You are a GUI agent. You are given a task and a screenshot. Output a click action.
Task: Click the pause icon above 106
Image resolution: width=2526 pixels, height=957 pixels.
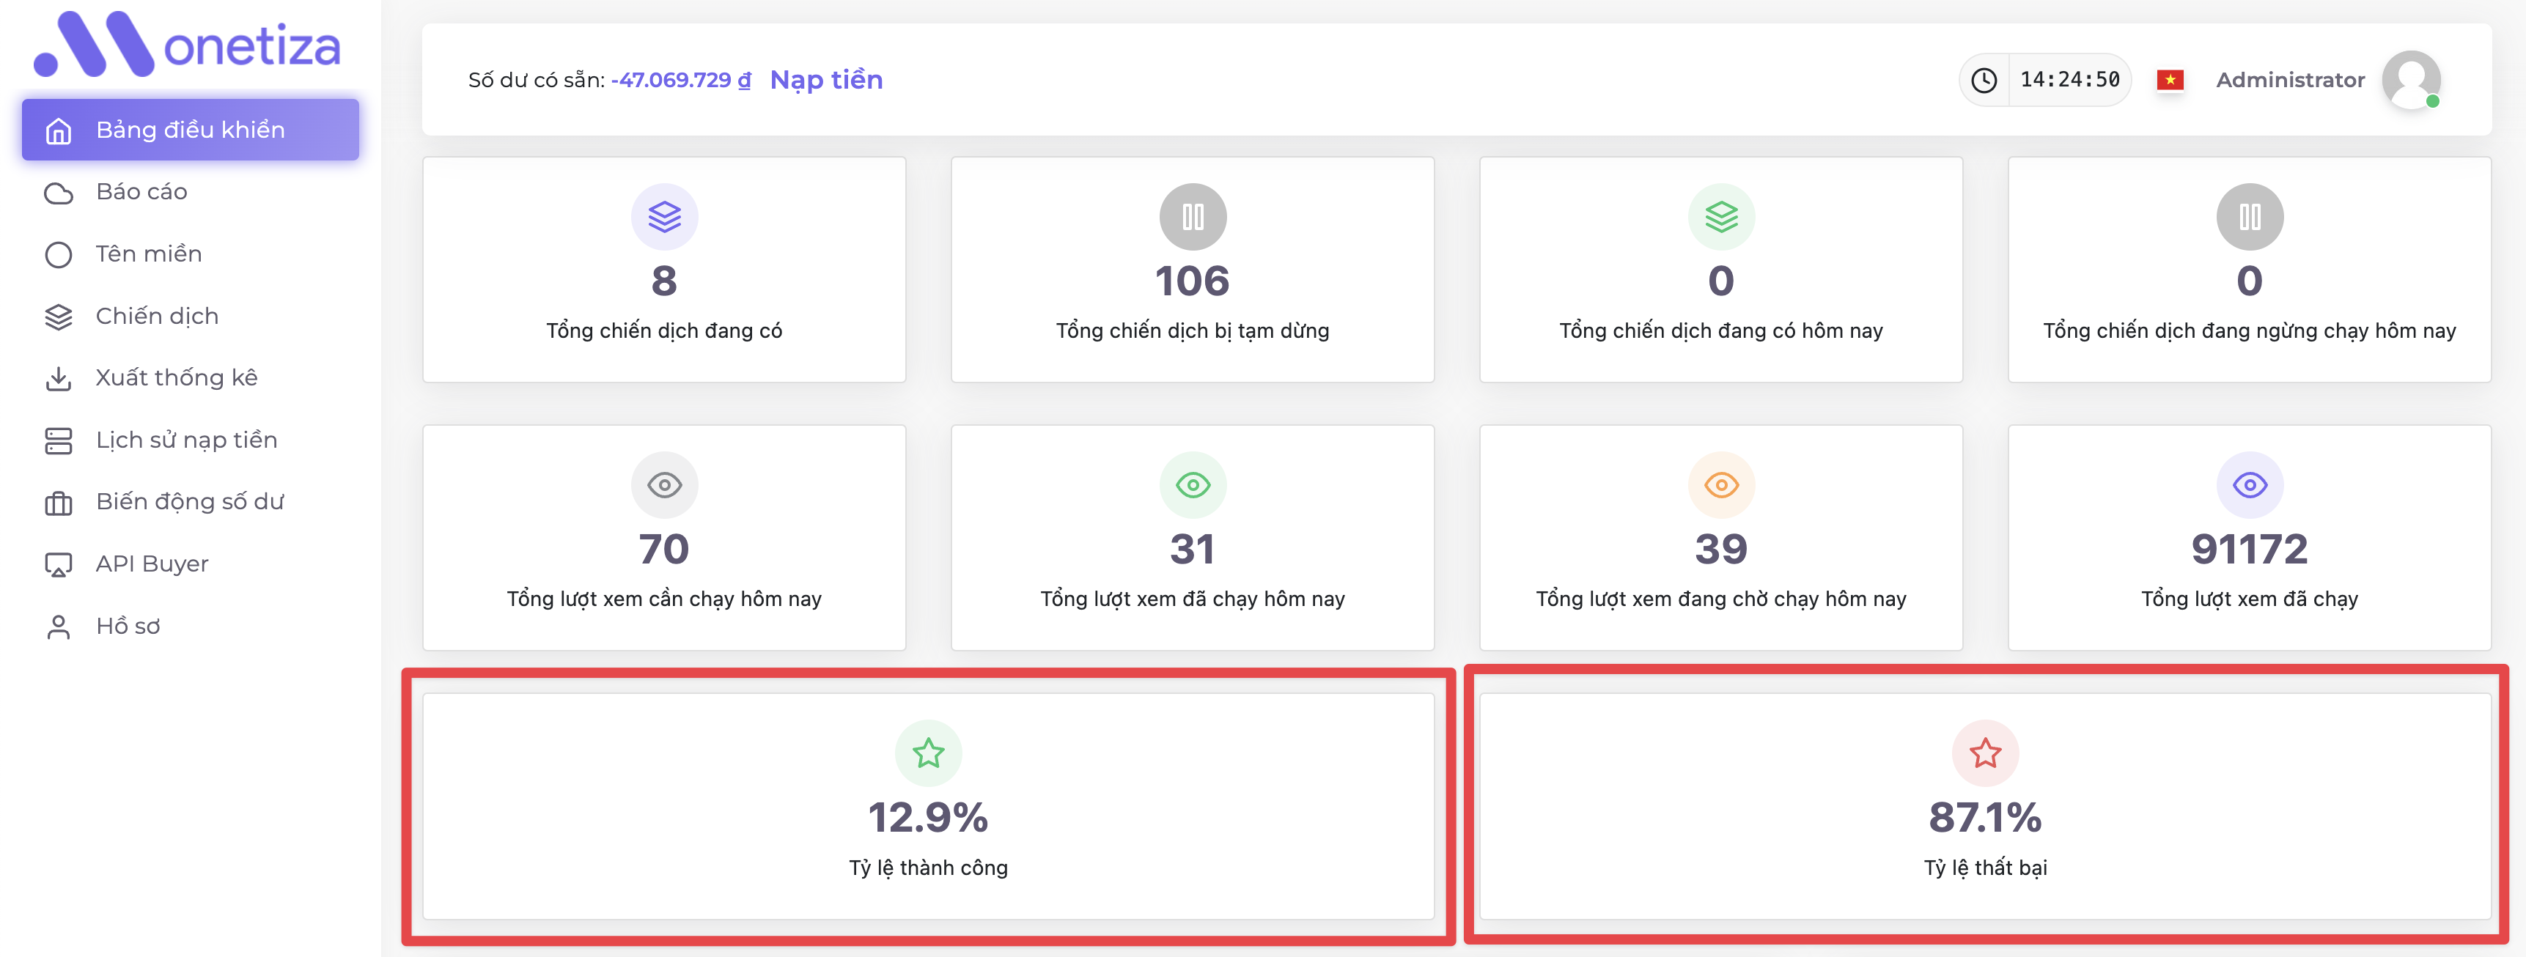pyautogui.click(x=1193, y=217)
